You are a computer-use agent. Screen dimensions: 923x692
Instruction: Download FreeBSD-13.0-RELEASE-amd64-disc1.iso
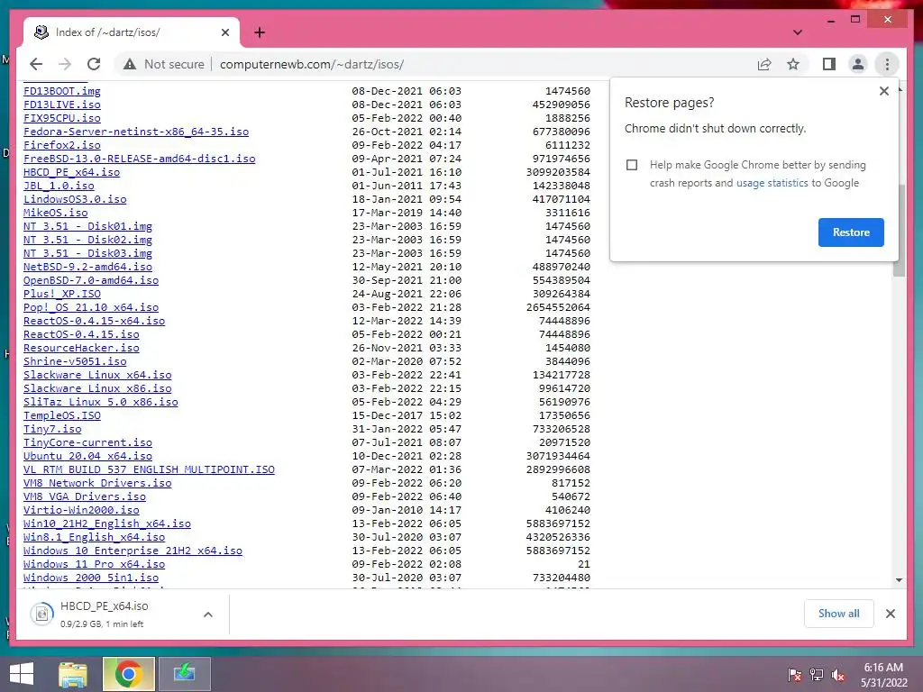coord(140,159)
